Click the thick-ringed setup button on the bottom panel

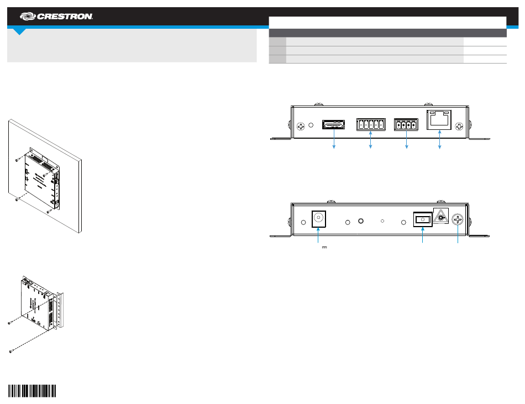[361, 221]
